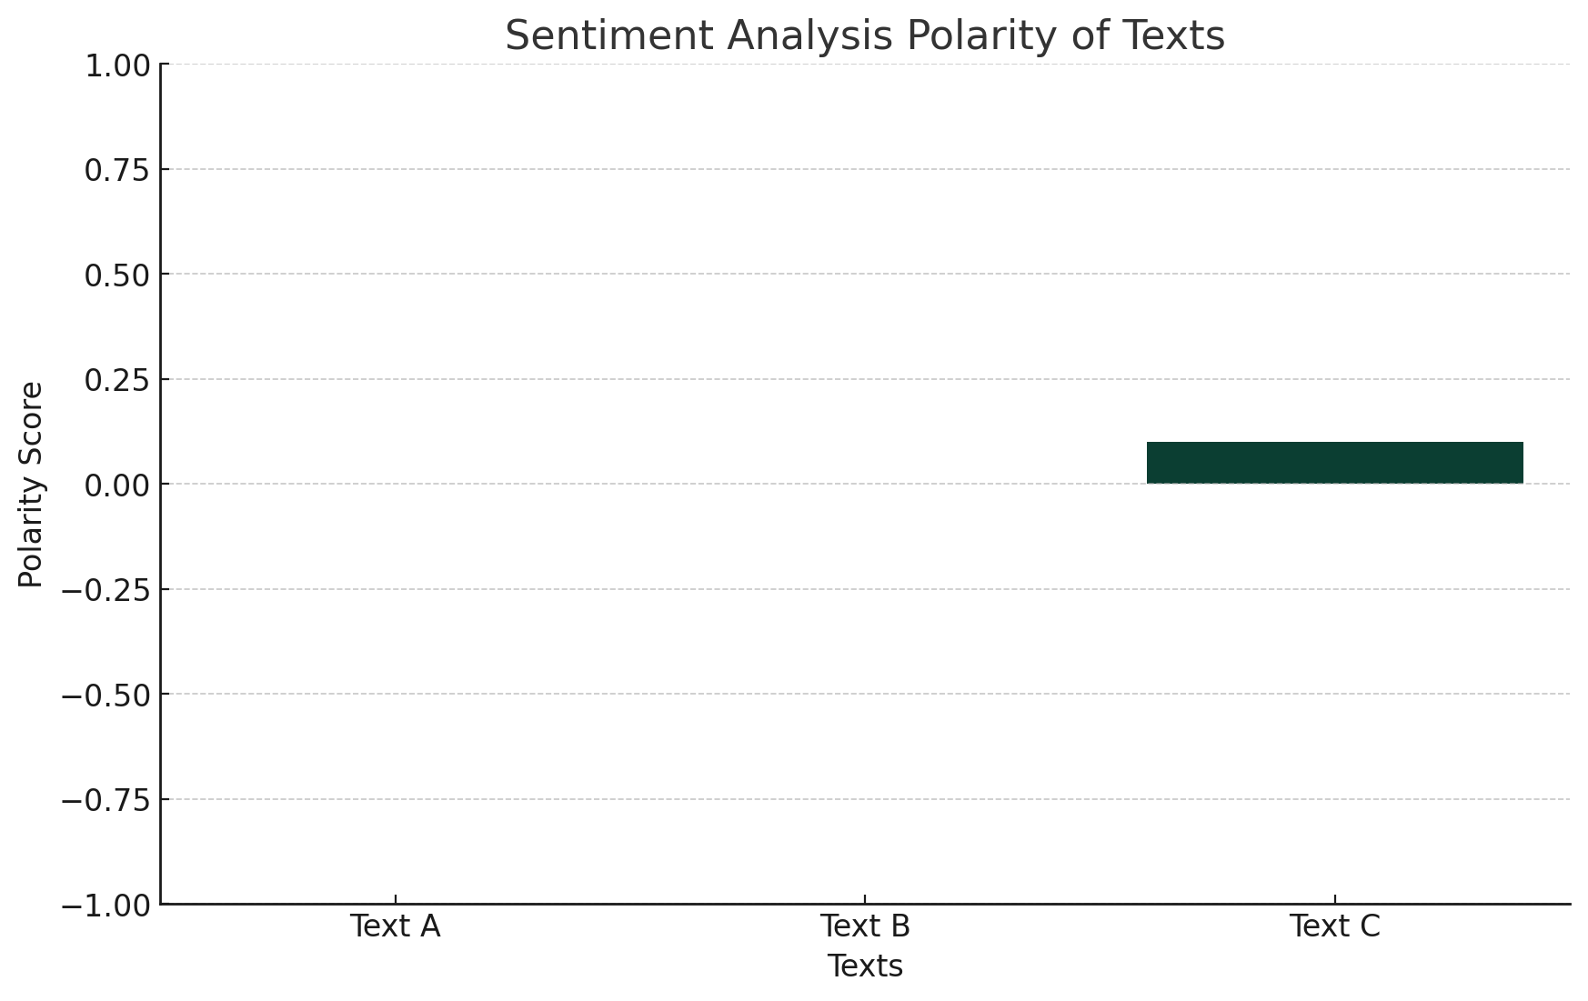Click the Polarity Score y-axis label
The width and height of the screenshot is (1588, 1001).
tap(31, 485)
